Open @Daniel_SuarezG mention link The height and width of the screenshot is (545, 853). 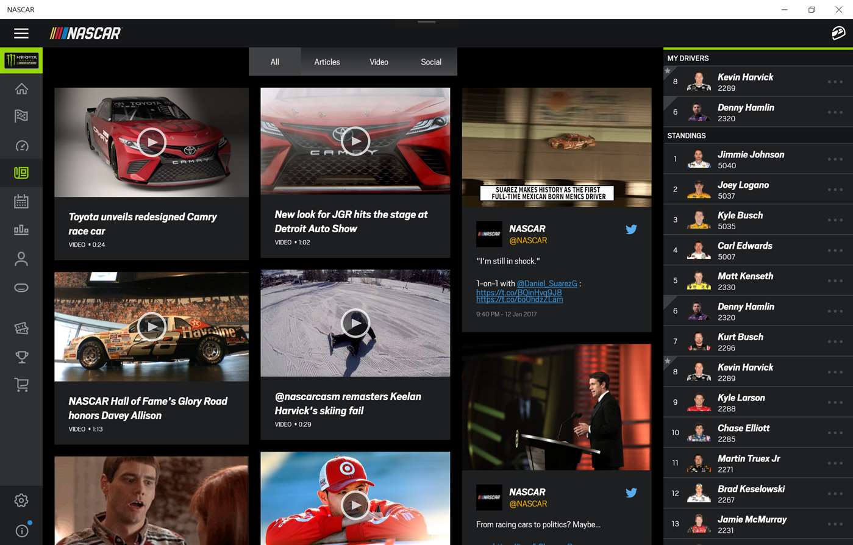coord(547,283)
